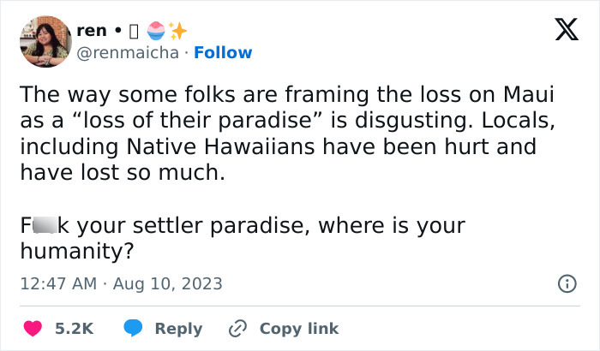600x351 pixels.
Task: Open the 12:47 AM · Aug 10, 2023 timestamp
Action: point(121,283)
